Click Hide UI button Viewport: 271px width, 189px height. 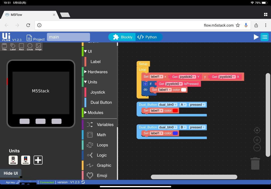(x=11, y=173)
